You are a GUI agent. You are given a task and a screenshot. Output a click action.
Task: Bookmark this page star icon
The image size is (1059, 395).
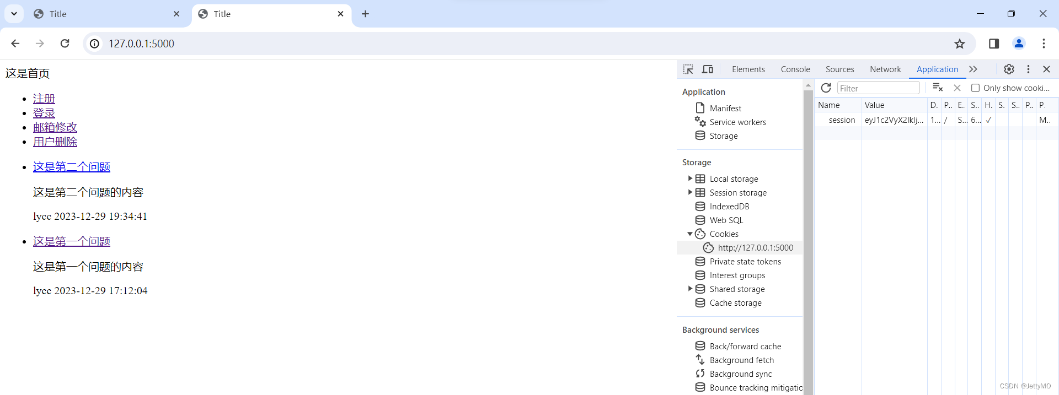pyautogui.click(x=960, y=44)
